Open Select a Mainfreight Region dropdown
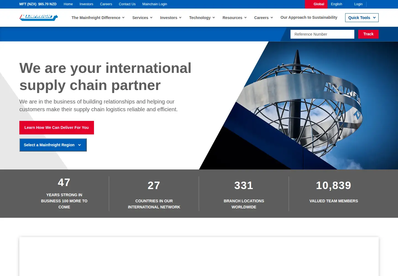398x276 pixels. click(53, 145)
